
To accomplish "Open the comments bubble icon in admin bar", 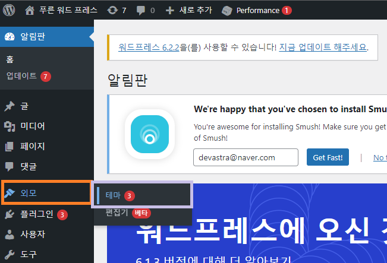I will click(141, 11).
